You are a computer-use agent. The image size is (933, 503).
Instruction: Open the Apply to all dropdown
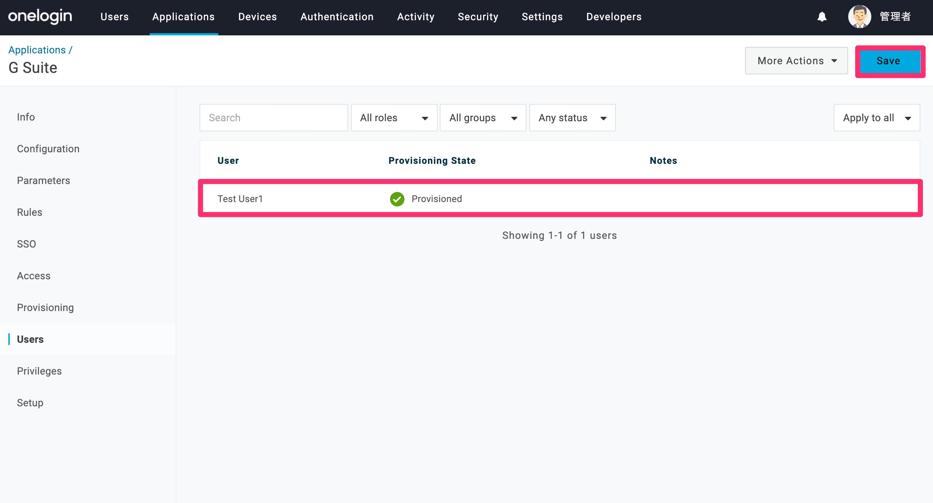pos(876,118)
